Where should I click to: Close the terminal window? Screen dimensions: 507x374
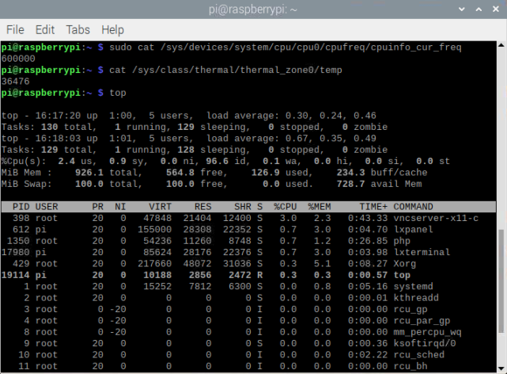point(496,9)
